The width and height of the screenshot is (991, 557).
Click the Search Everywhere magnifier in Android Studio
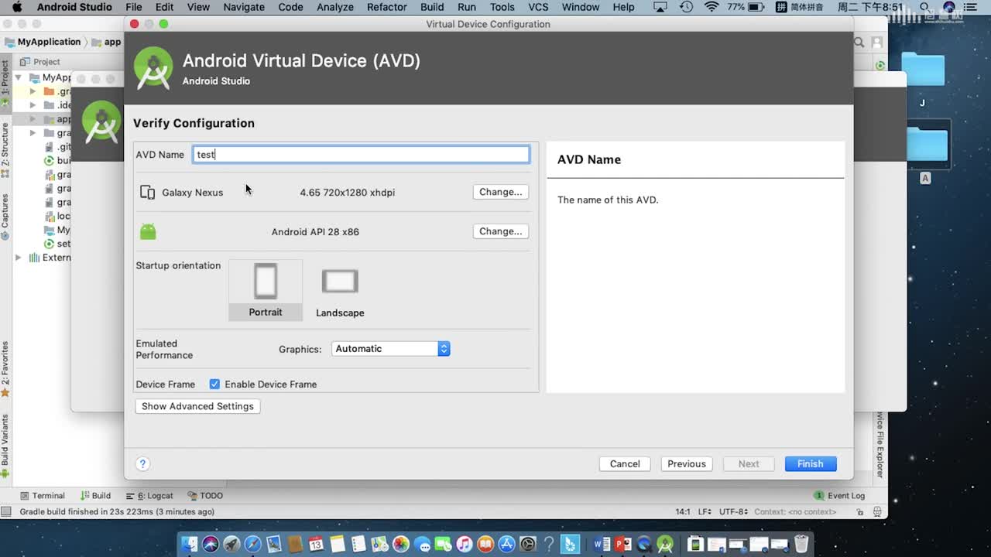pyautogui.click(x=859, y=43)
